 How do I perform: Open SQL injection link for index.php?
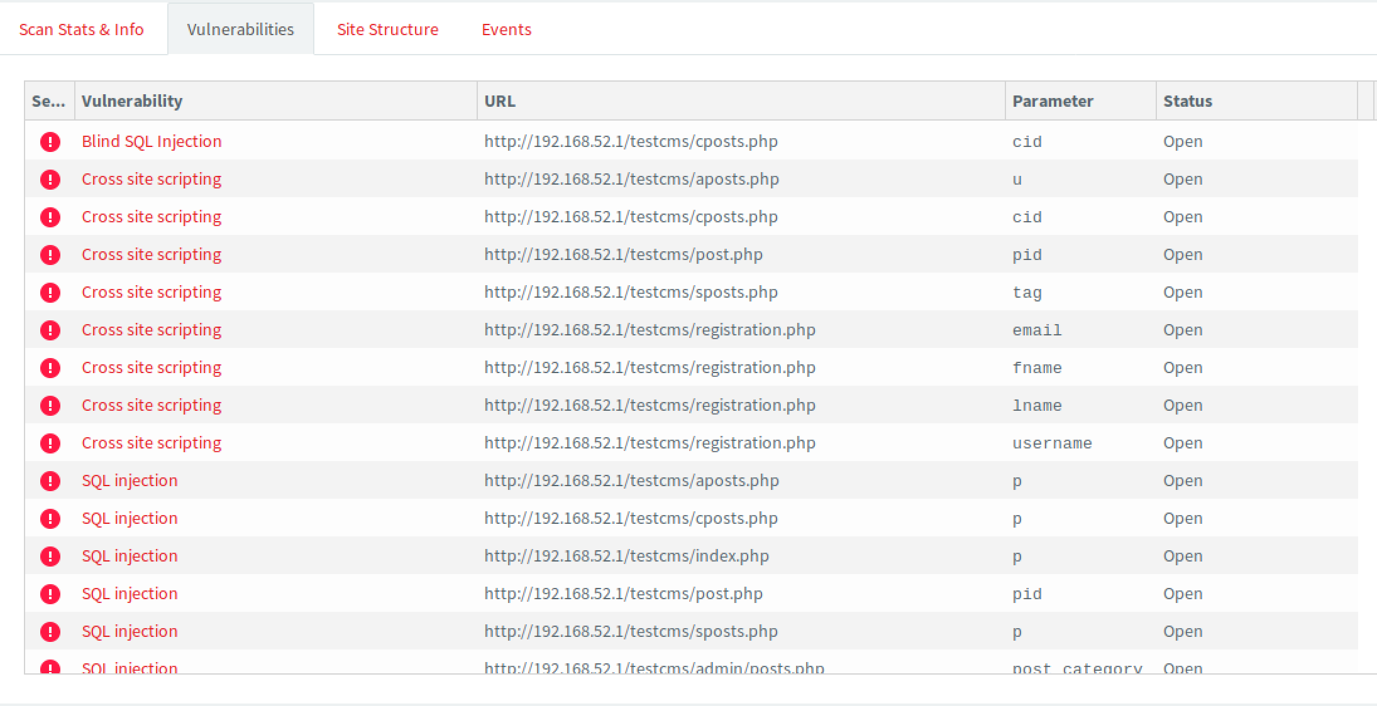pos(130,556)
